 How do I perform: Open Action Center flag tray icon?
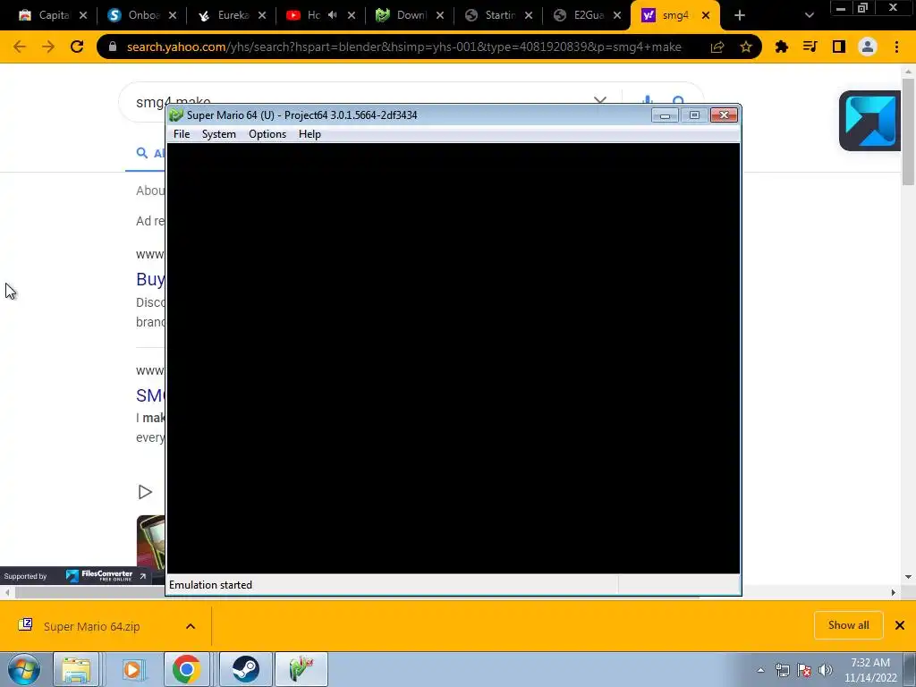tap(804, 670)
